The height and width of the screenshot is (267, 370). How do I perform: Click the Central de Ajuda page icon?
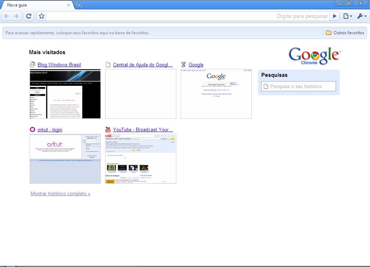coord(108,65)
